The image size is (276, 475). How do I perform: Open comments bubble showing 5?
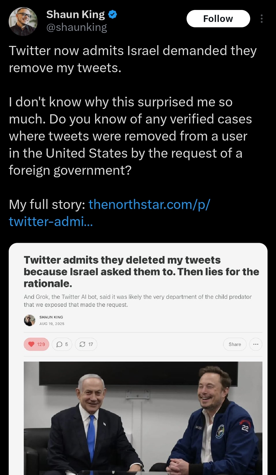[x=62, y=344]
